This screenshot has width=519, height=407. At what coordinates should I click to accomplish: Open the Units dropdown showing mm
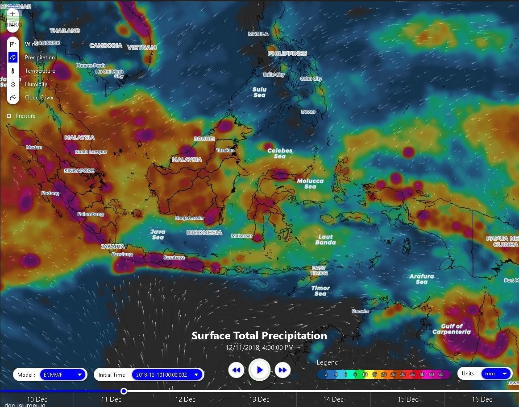[495, 374]
